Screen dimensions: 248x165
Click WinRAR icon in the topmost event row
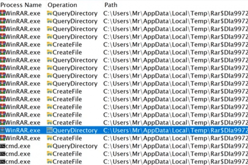3,13
